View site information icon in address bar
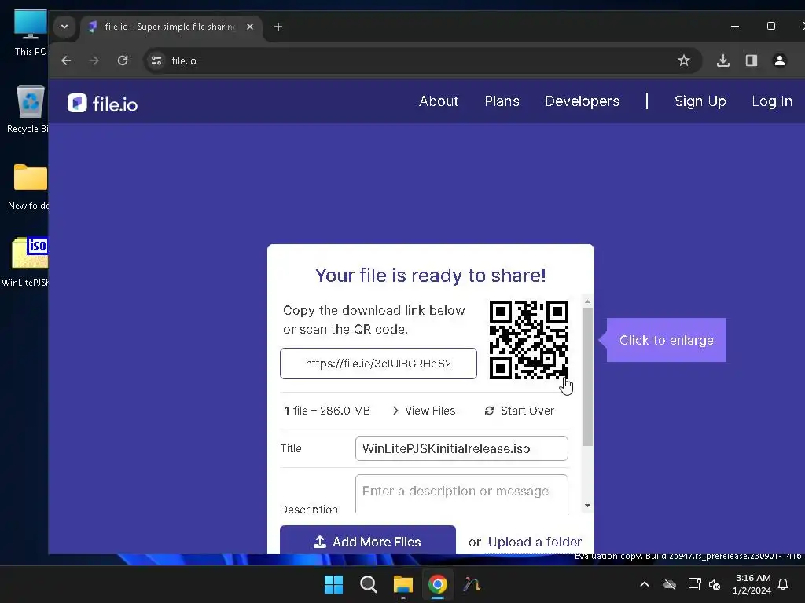Image resolution: width=805 pixels, height=603 pixels. point(156,60)
